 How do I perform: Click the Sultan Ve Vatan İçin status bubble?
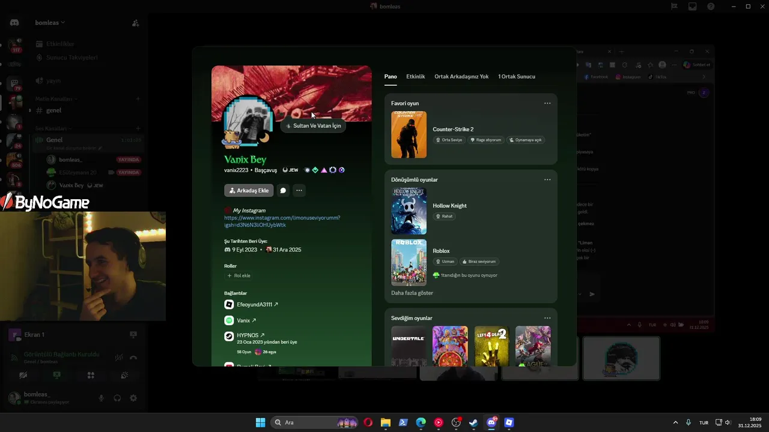(313, 126)
